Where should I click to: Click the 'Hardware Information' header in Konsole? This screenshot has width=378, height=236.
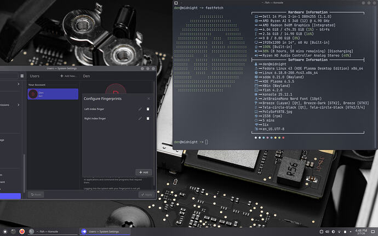tap(308, 12)
